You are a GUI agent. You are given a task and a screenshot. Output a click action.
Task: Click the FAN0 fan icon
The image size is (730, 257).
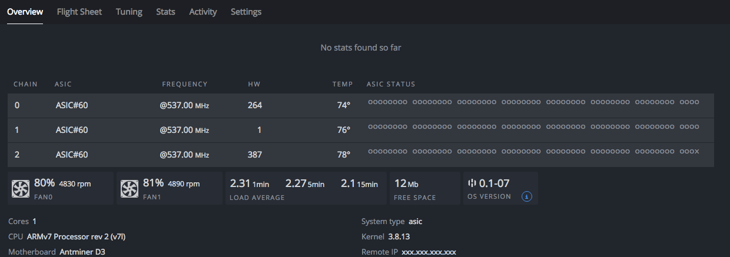[x=21, y=188]
